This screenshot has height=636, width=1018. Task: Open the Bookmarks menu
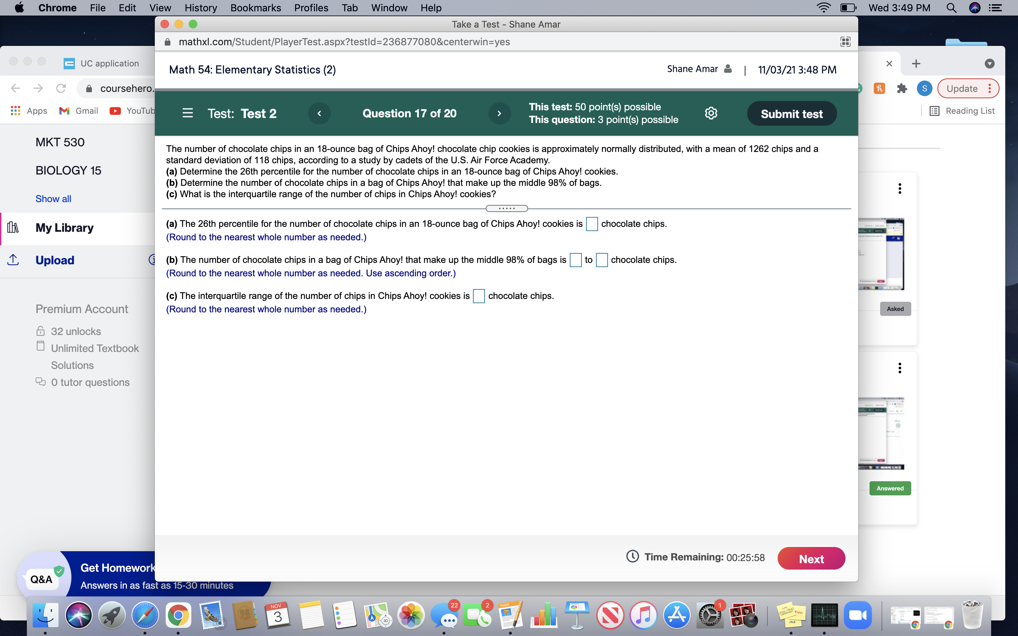[x=255, y=8]
